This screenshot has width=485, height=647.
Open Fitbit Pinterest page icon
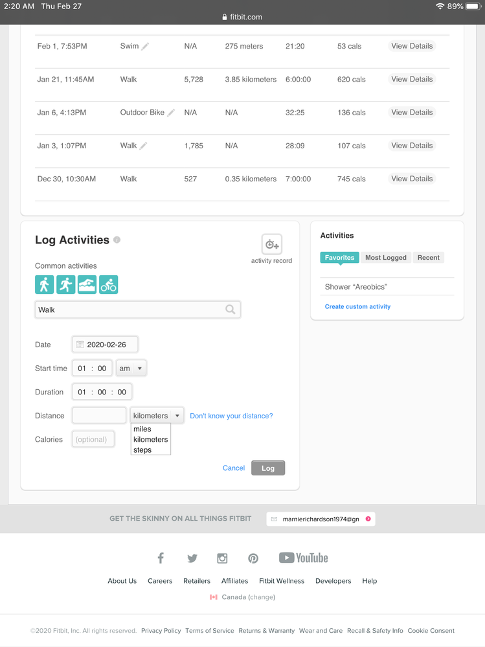(253, 558)
